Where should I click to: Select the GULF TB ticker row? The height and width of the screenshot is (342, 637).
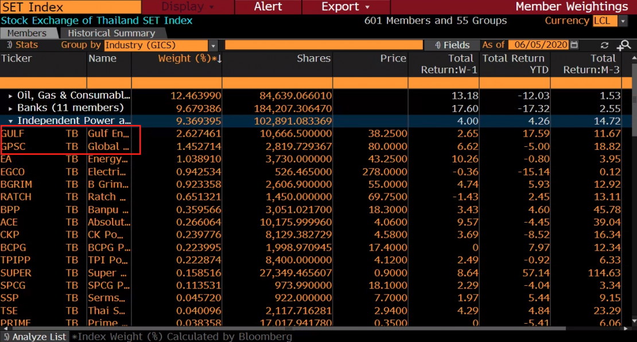point(13,133)
